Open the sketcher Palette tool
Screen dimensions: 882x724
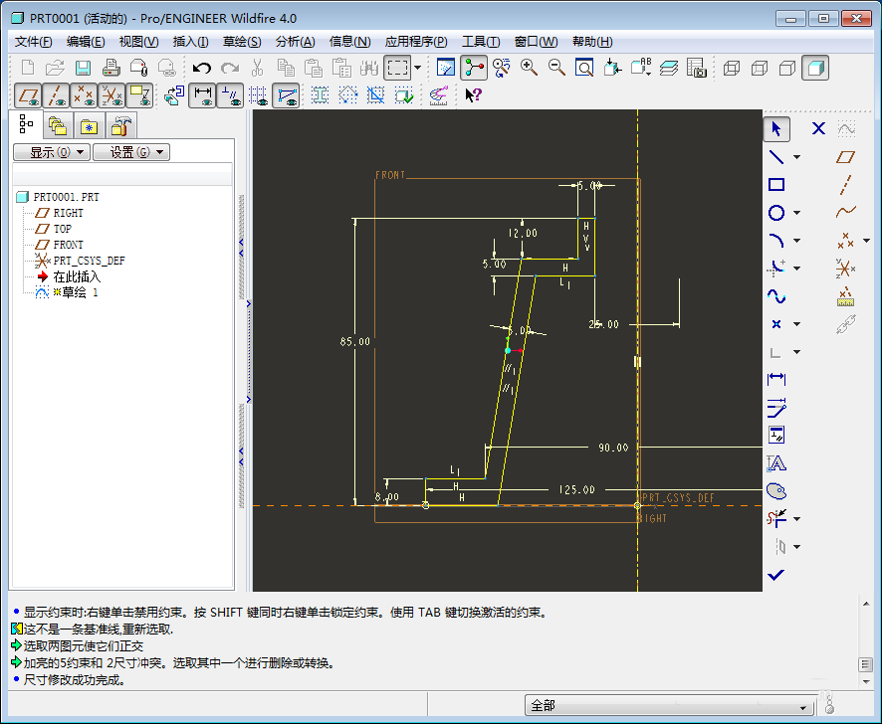pos(776,490)
